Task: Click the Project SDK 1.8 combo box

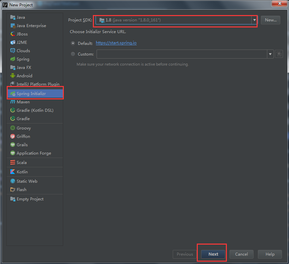Action: [x=176, y=20]
